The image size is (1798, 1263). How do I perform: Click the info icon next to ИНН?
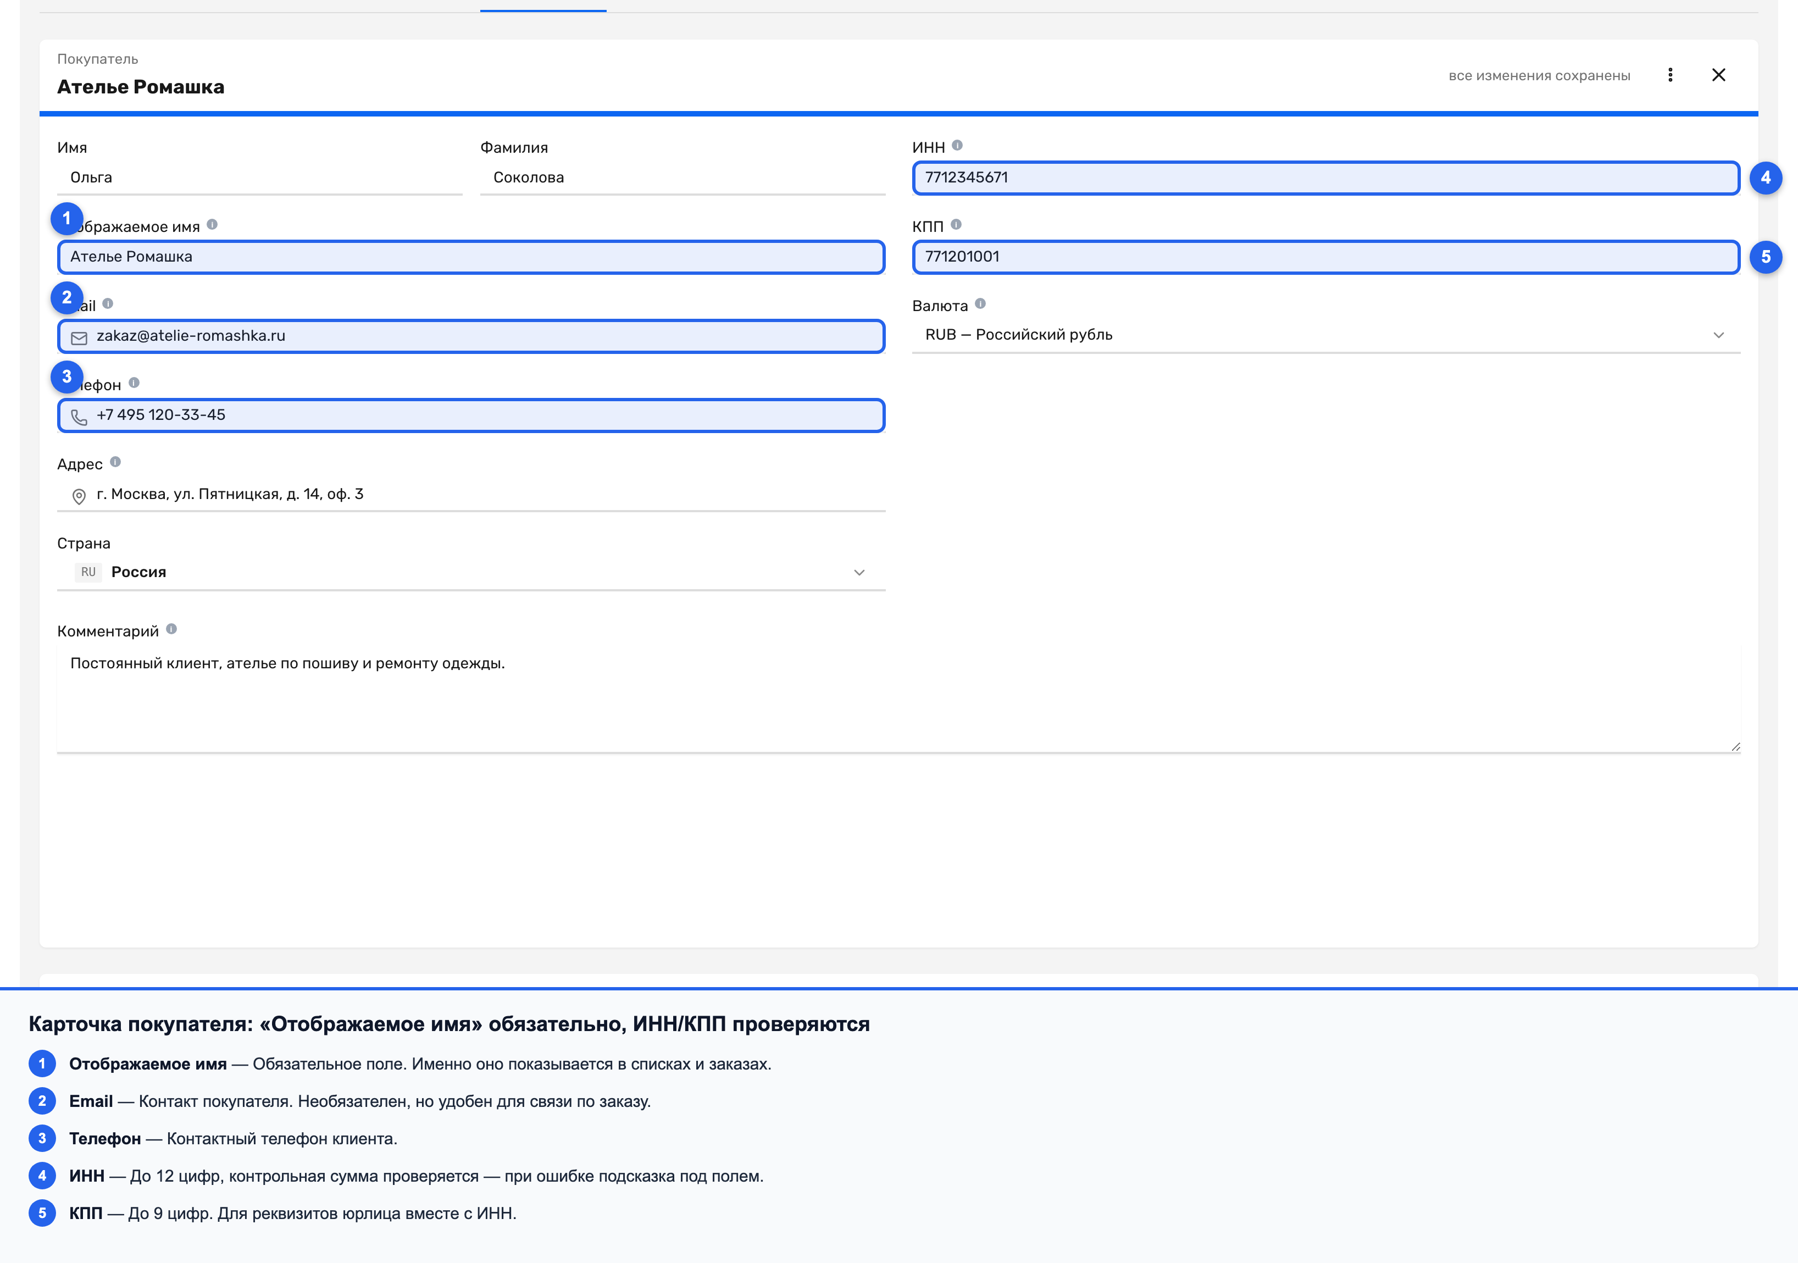pyautogui.click(x=957, y=146)
